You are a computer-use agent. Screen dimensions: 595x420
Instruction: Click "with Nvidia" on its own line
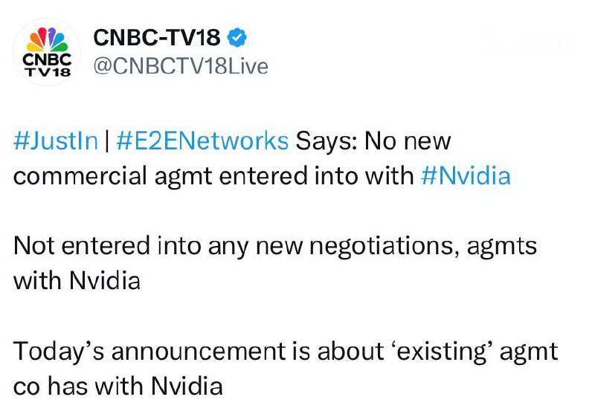[x=77, y=281]
